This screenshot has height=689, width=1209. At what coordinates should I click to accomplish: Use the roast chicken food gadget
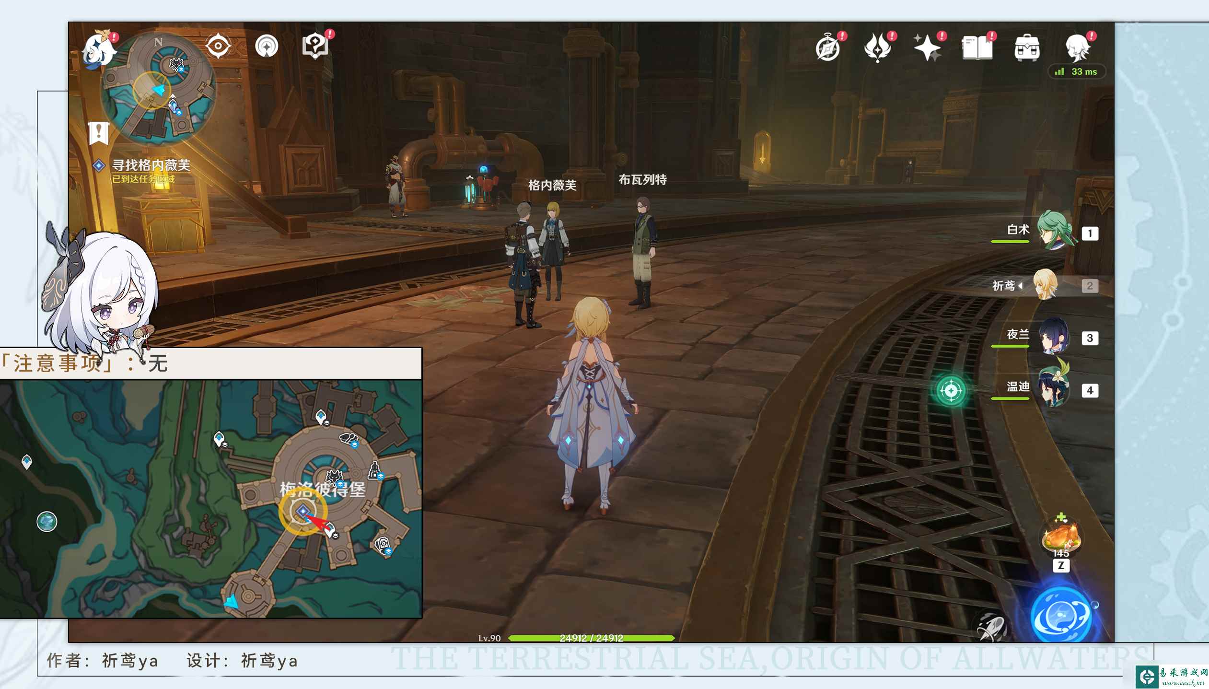tap(1061, 537)
